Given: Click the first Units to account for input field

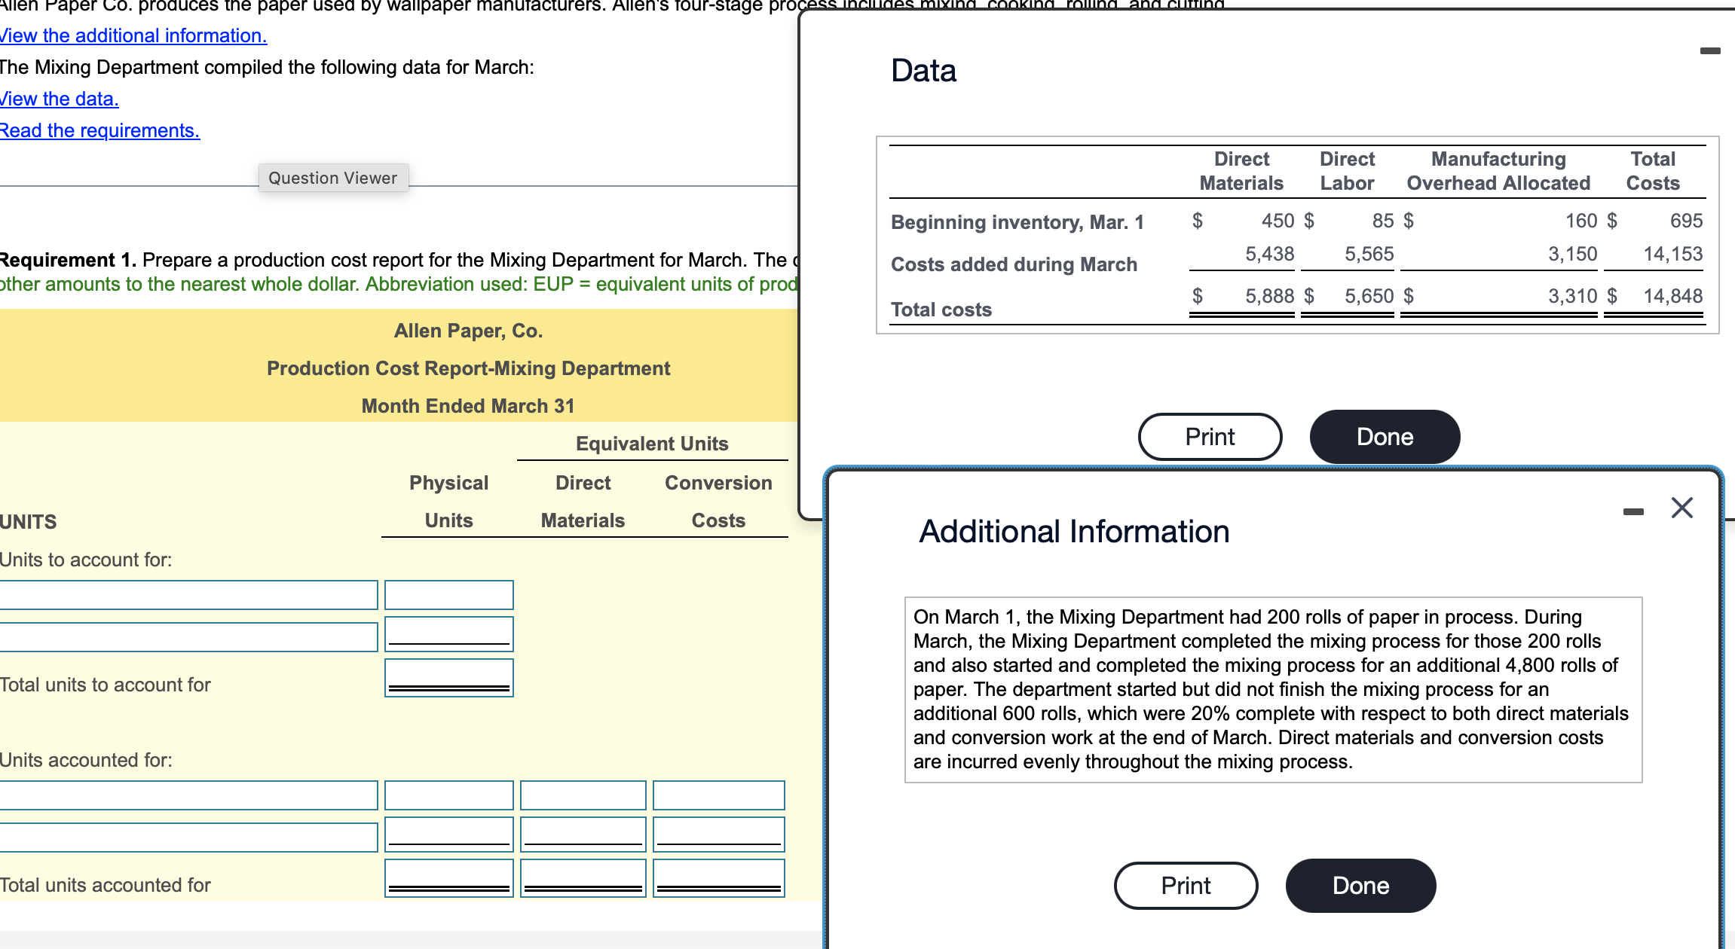Looking at the screenshot, I should pos(188,594).
